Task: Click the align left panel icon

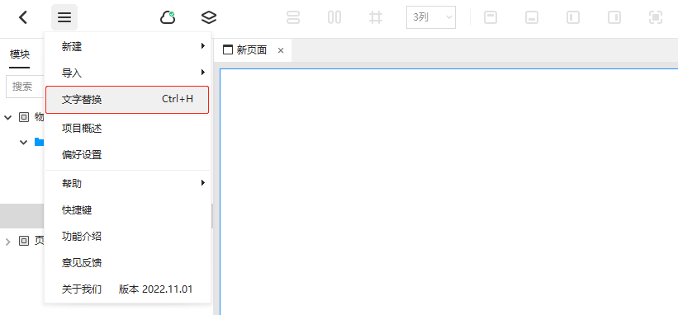Action: pos(573,17)
